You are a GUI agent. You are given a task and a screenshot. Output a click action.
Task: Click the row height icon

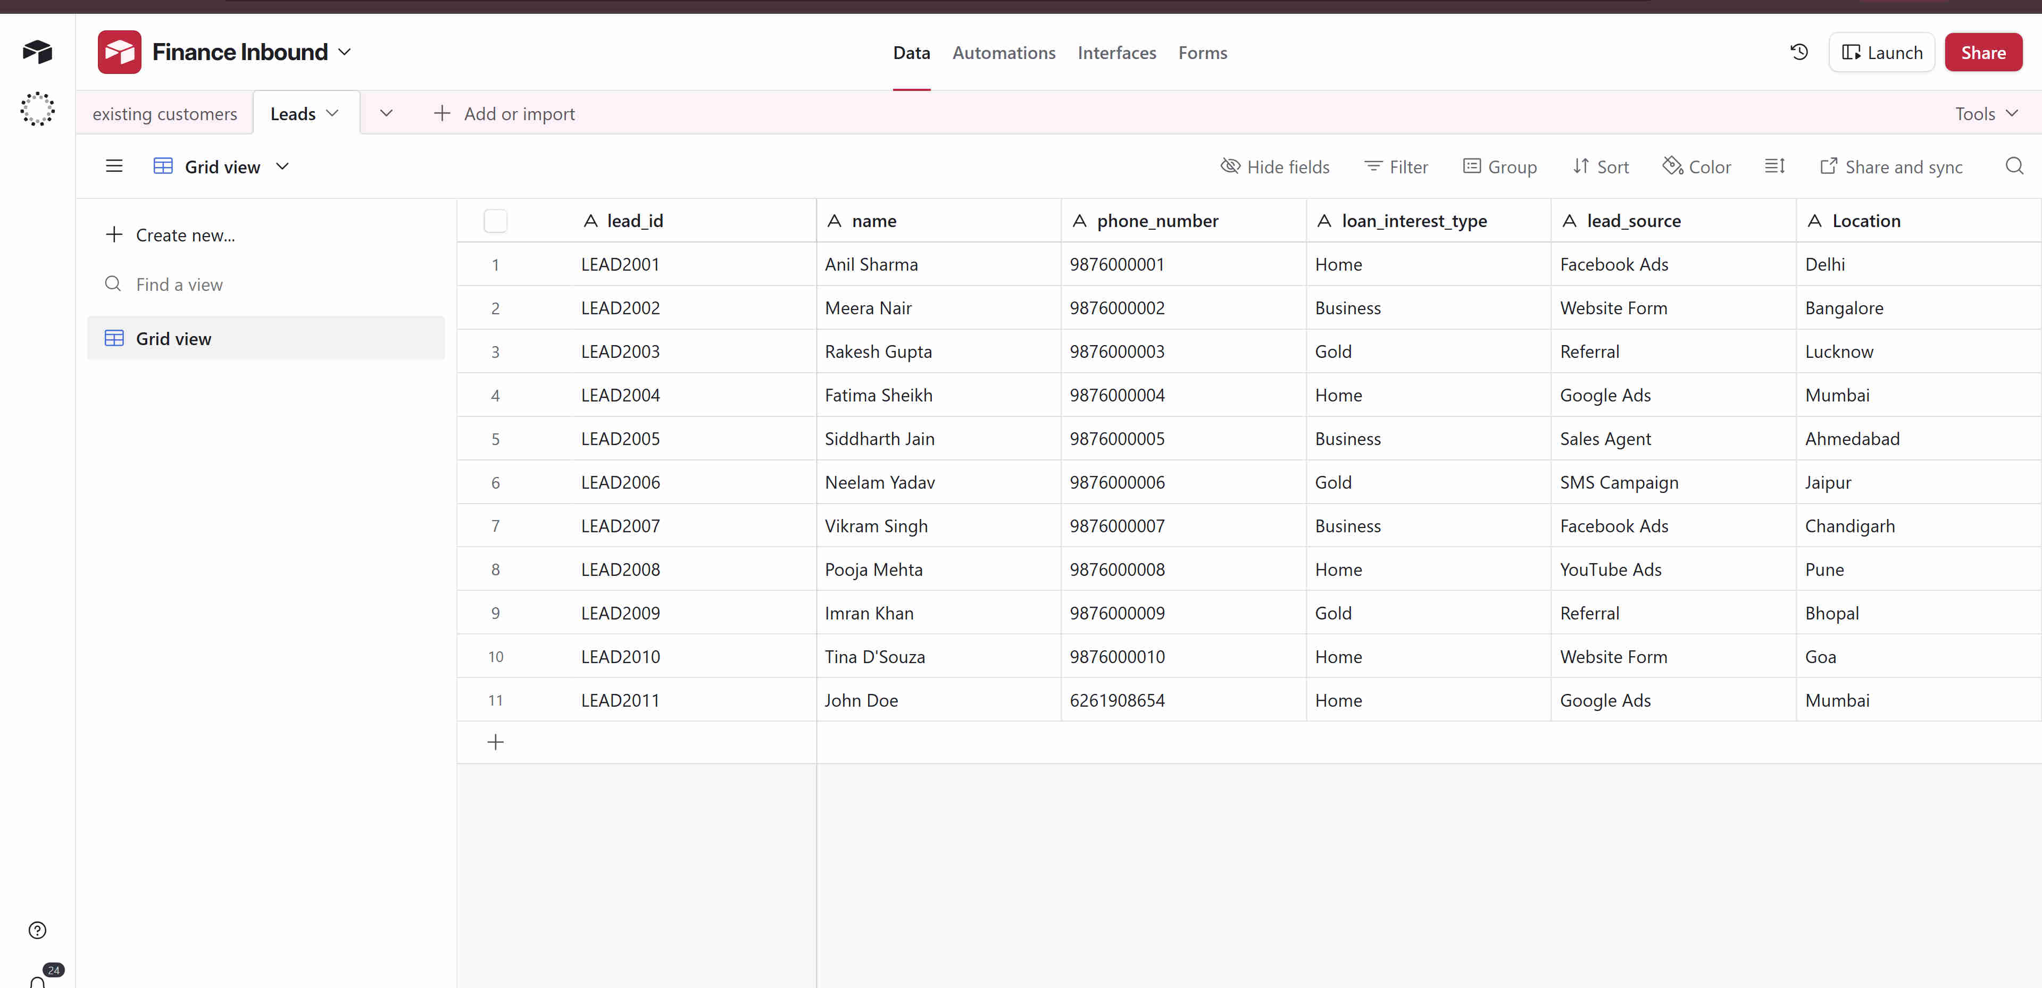(1775, 166)
